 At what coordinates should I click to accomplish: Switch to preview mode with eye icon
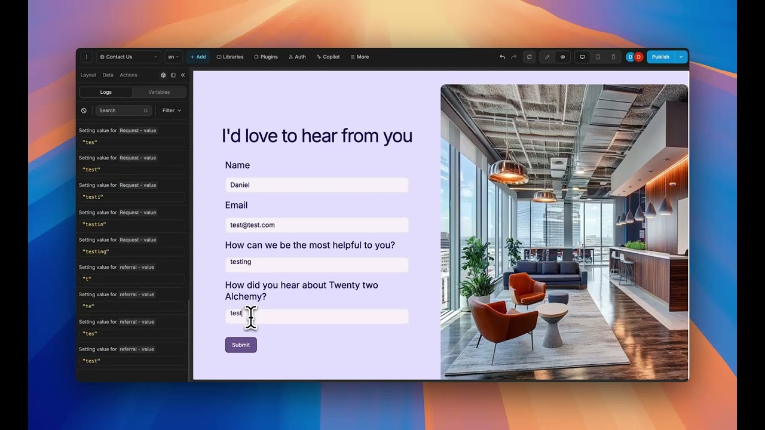point(562,57)
